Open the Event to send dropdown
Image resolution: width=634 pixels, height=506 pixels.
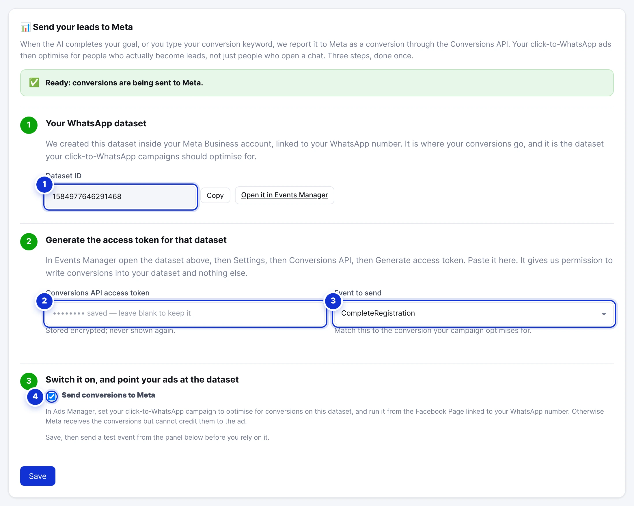tap(474, 313)
